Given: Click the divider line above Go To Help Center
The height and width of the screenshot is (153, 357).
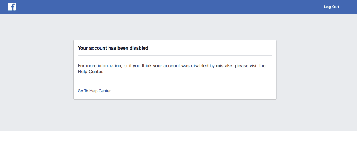Looking at the screenshot, I should (175, 82).
